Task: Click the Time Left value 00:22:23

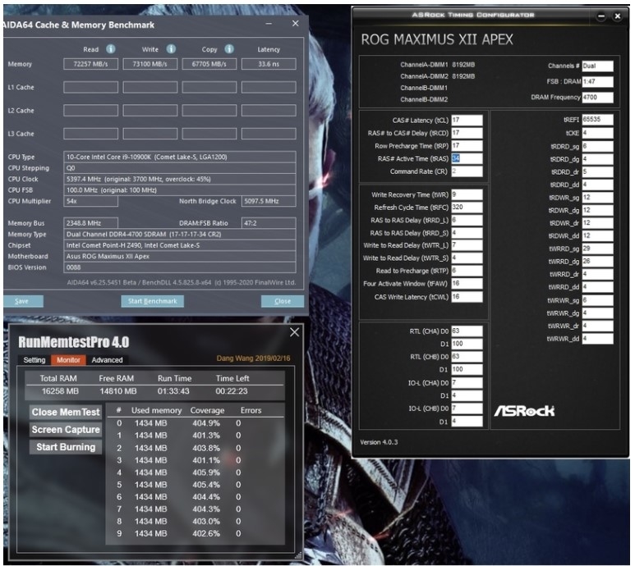Action: pos(231,391)
